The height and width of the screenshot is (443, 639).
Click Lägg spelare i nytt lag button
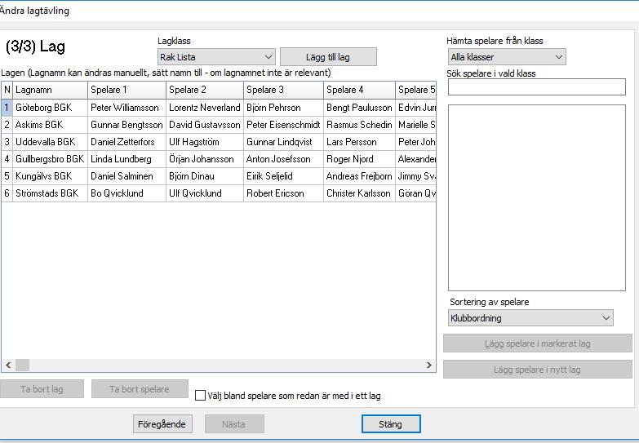click(x=538, y=370)
